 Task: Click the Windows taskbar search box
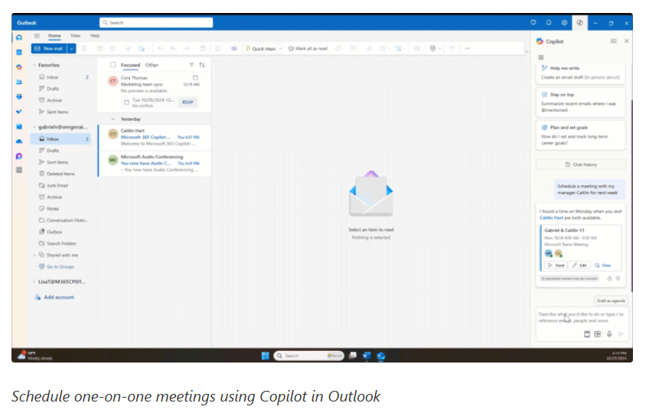(308, 356)
